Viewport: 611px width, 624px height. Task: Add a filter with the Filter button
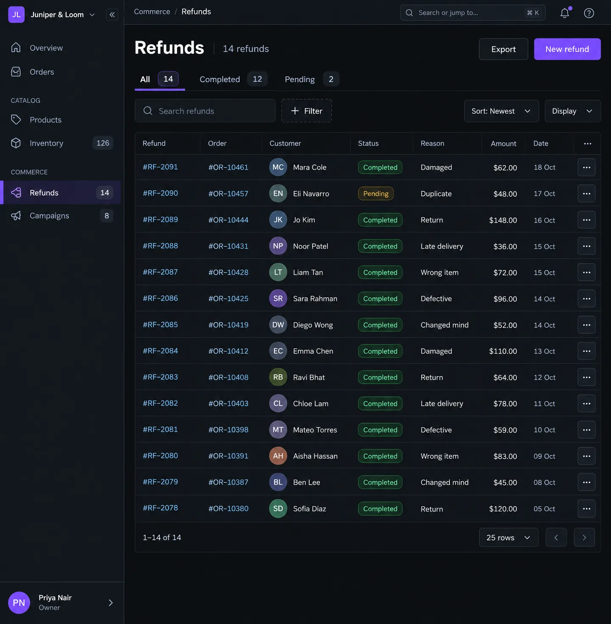pyautogui.click(x=306, y=111)
